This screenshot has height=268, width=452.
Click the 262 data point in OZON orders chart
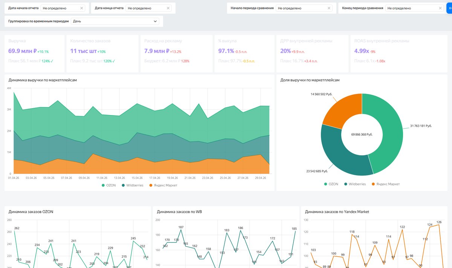tap(15, 231)
